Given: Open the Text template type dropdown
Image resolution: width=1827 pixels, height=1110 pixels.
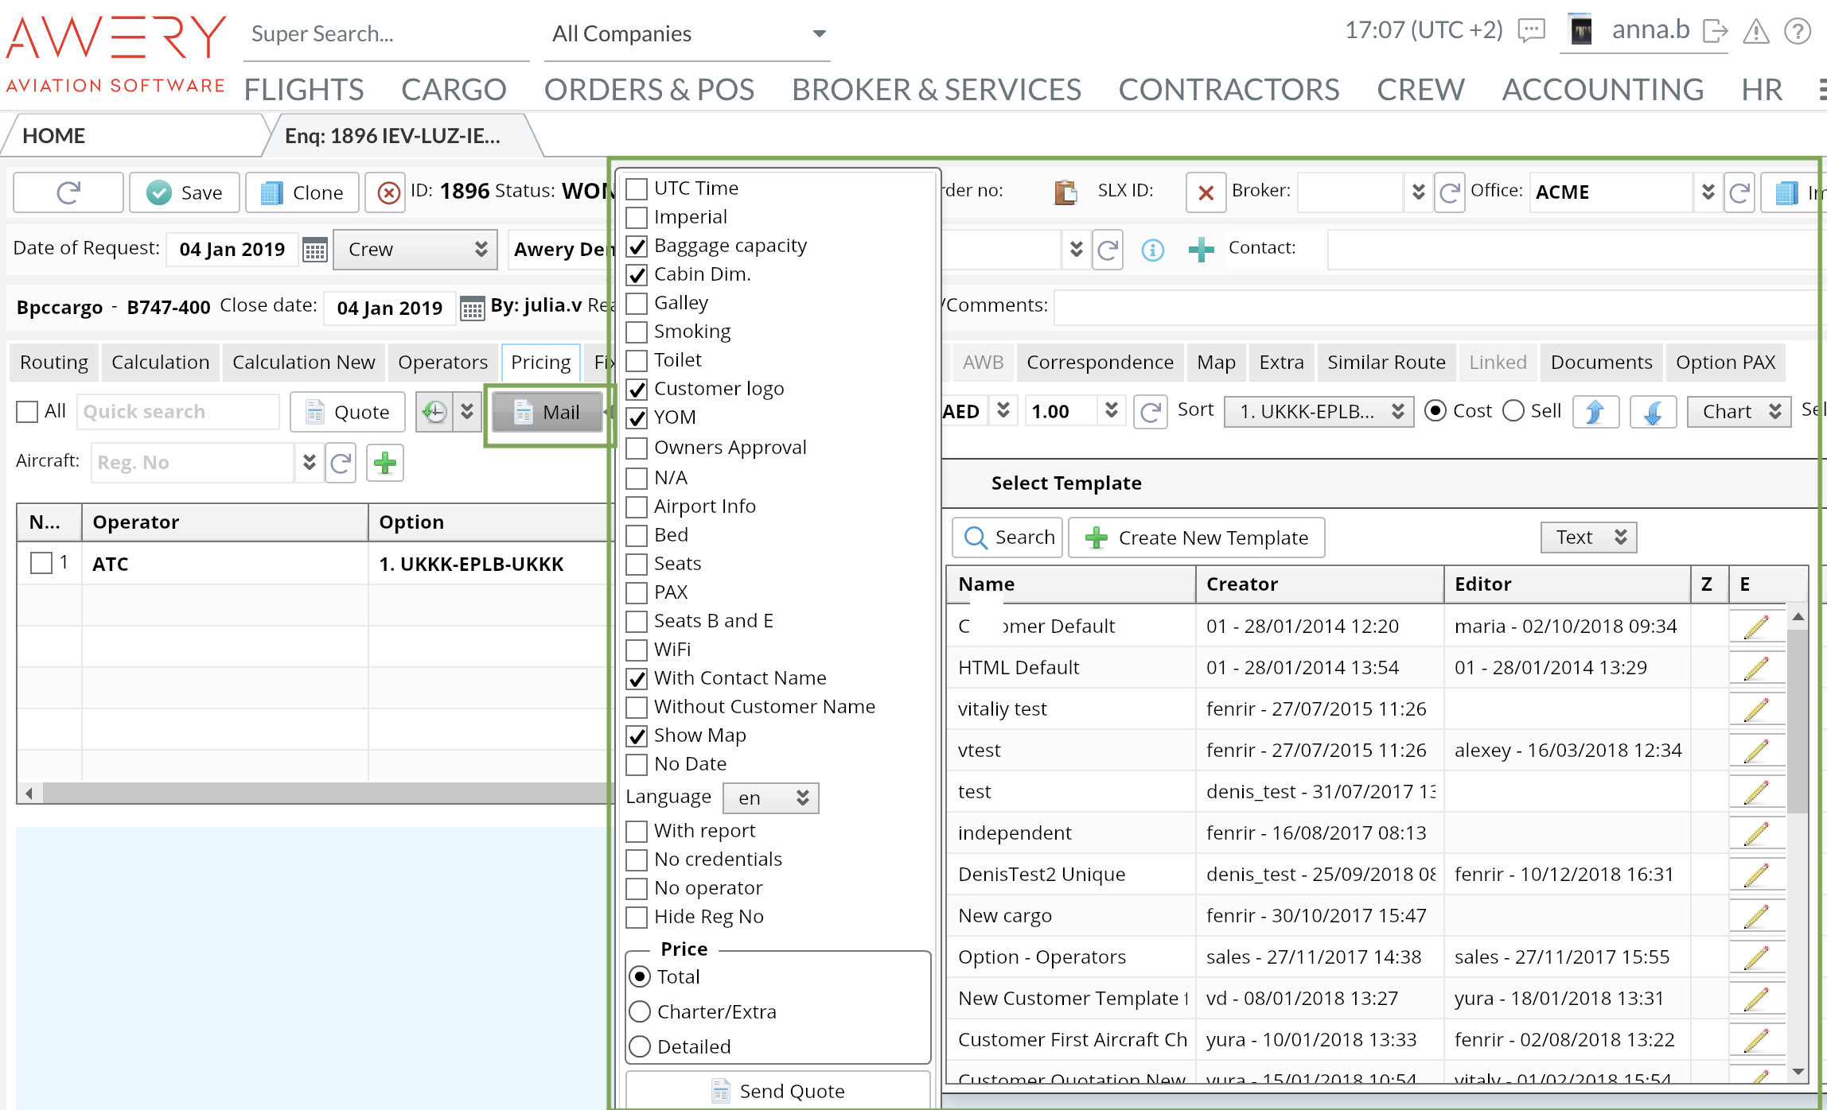Looking at the screenshot, I should tap(1588, 538).
